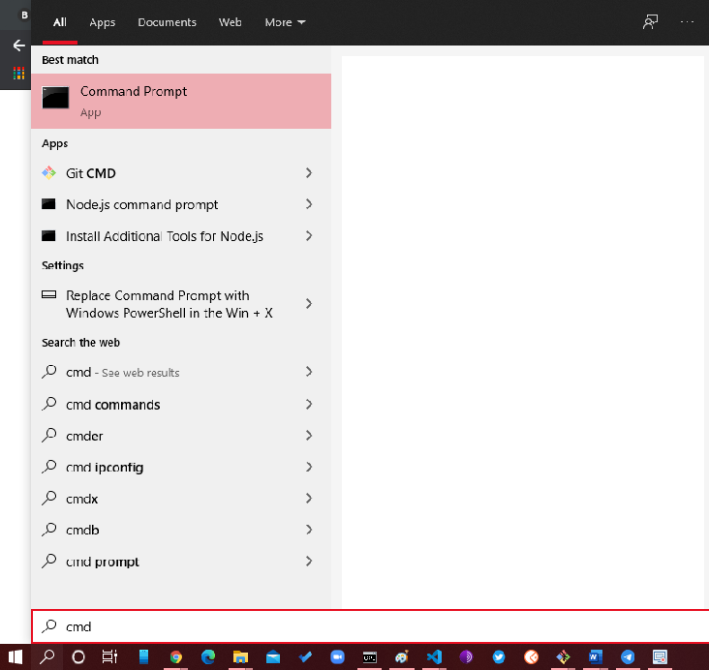The width and height of the screenshot is (709, 670).
Task: Open the orange circular app icon
Action: [531, 656]
